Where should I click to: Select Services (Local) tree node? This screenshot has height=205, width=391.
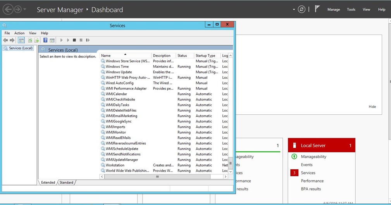[21, 48]
